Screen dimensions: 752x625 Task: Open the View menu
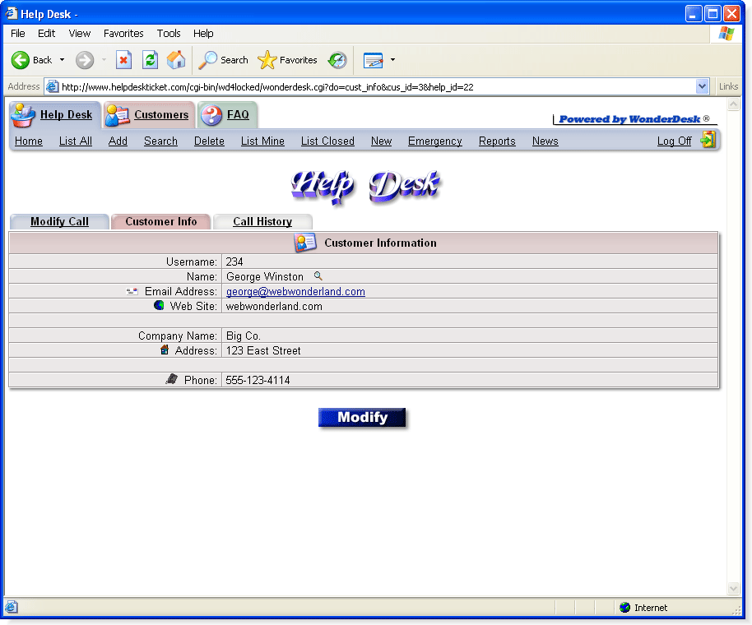80,33
